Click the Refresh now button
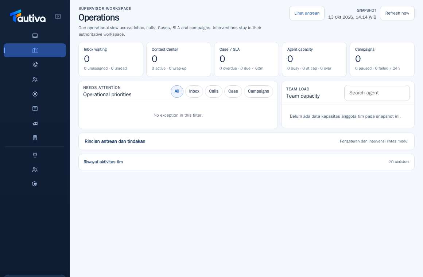Image resolution: width=423 pixels, height=277 pixels. 397,13
